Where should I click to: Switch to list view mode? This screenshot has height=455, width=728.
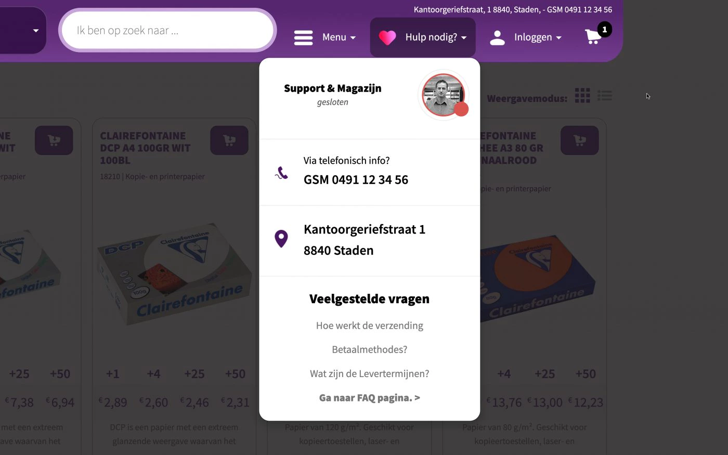point(605,96)
